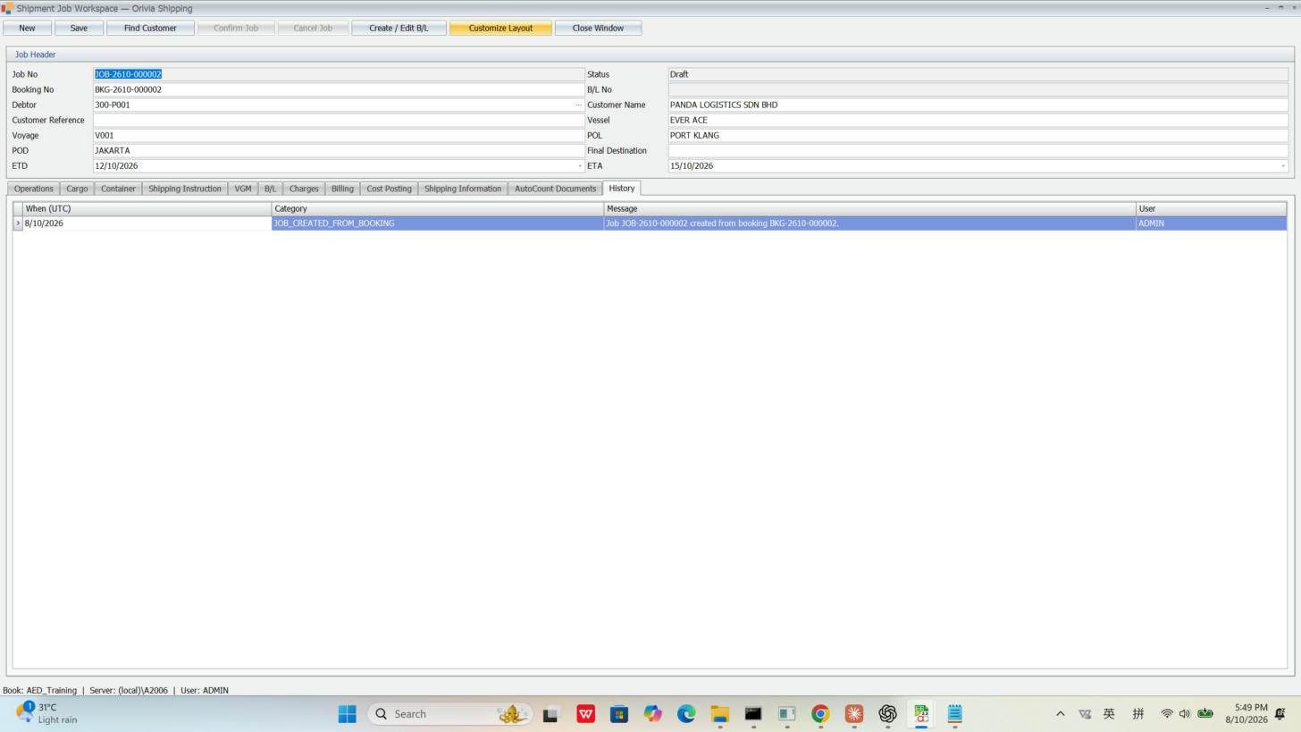Open the Container tab
This screenshot has height=732, width=1301.
pos(118,189)
